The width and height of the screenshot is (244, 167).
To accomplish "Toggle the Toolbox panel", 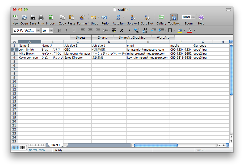I will click(x=174, y=18).
